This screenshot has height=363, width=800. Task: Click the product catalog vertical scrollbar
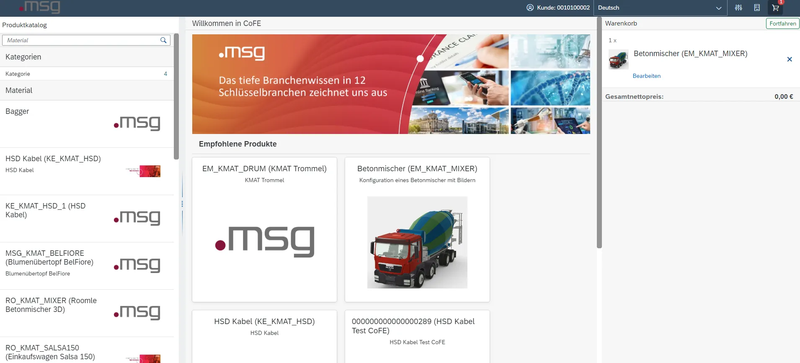click(x=176, y=96)
